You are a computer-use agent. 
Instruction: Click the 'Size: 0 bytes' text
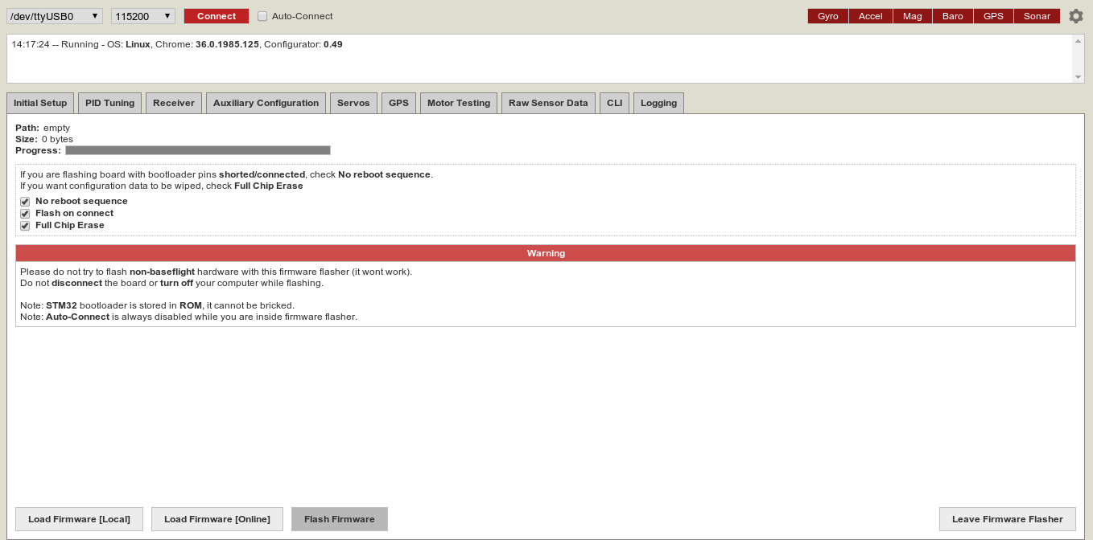click(x=44, y=139)
